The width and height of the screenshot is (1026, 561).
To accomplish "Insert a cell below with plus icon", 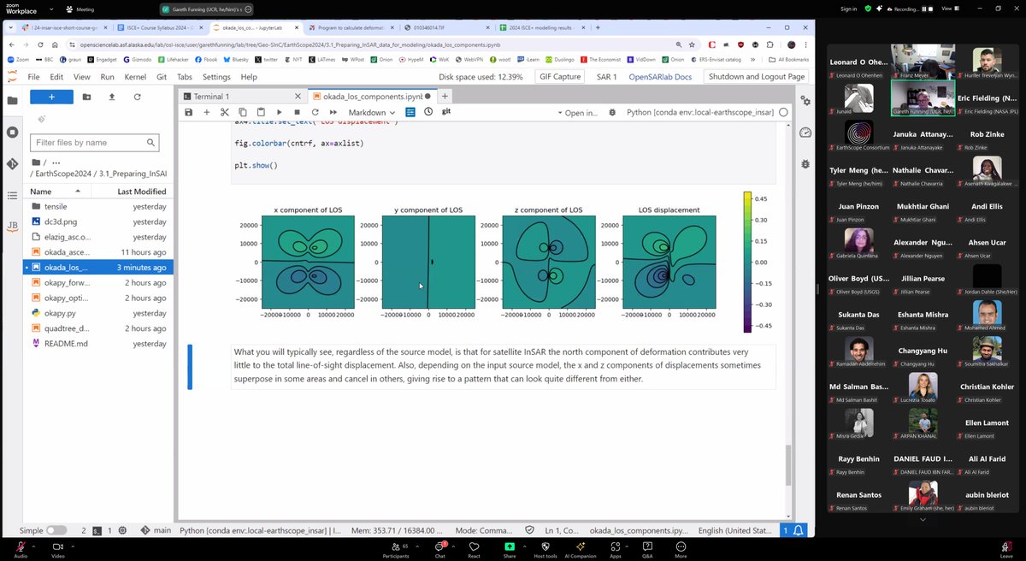I will [x=206, y=112].
